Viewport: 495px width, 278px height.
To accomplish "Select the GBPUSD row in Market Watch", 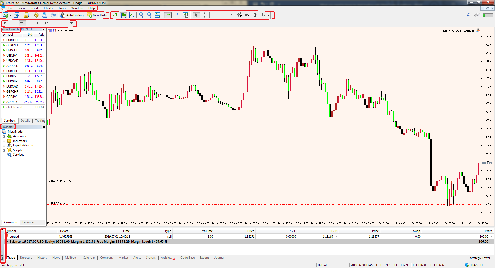I will click(23, 45).
